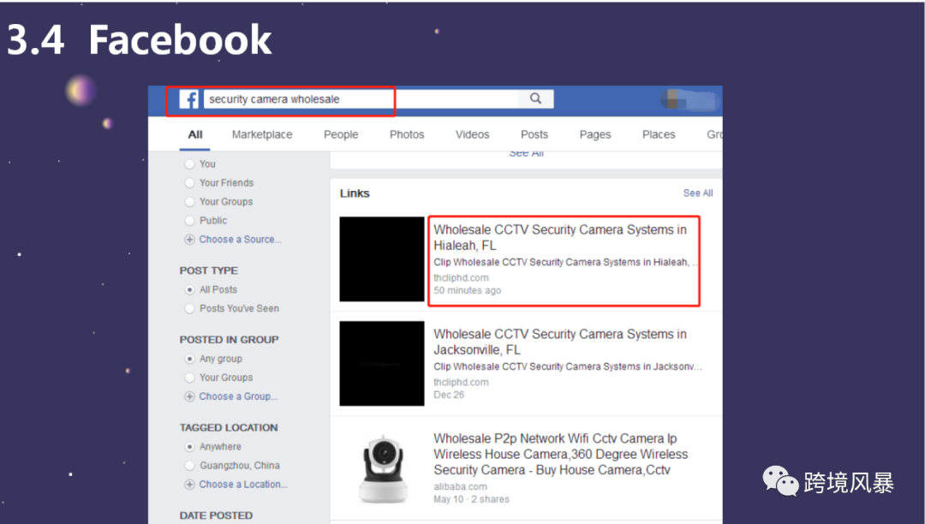Switch to the Posts tab

coord(534,134)
